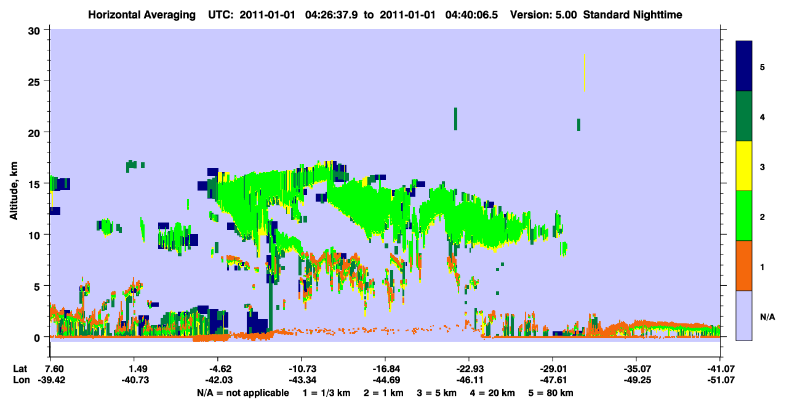Click the longitude value '-39.42'
The width and height of the screenshot is (800, 410).
pyautogui.click(x=50, y=380)
